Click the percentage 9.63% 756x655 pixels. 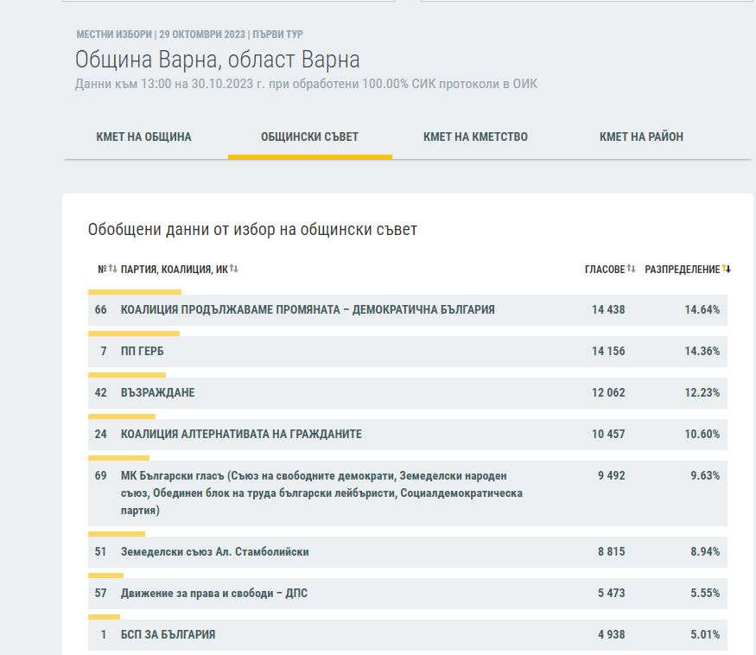coord(705,475)
